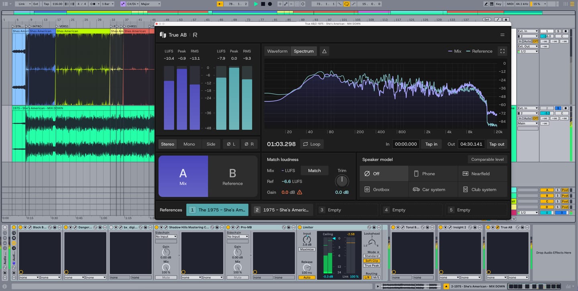Screen dimensions: 578x291
Task: Turn off the Limiter device activator
Action: click(300, 227)
